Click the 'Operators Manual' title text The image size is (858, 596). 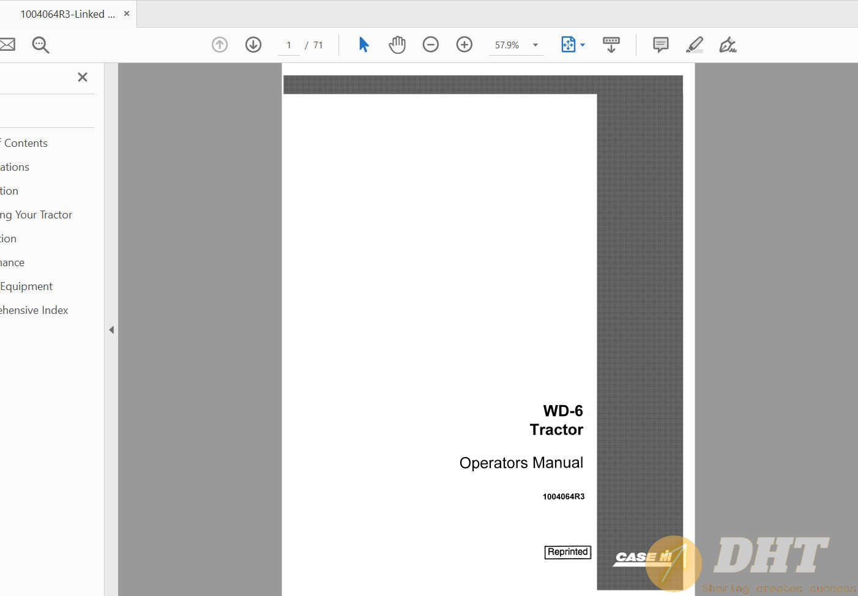coord(521,463)
